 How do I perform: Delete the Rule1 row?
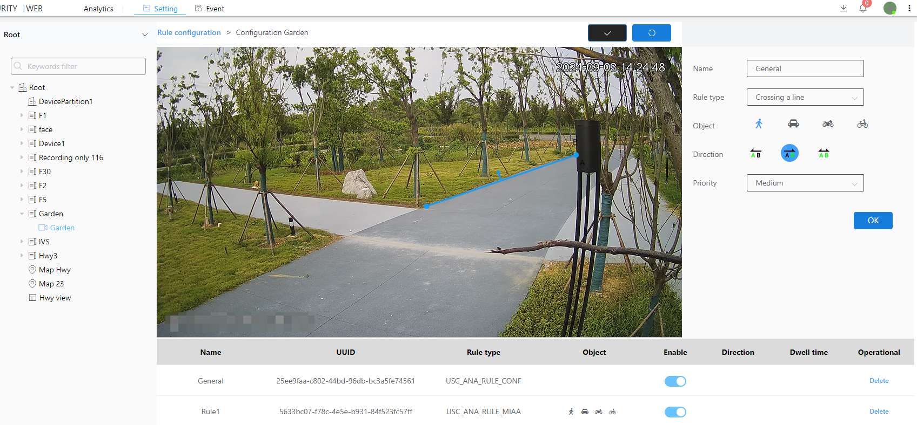879,412
